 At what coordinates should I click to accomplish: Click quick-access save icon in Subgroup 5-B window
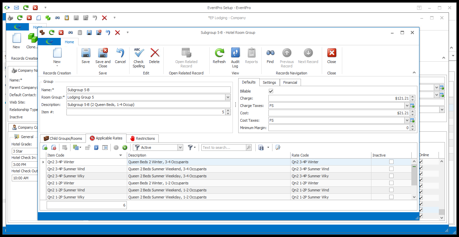[89, 33]
